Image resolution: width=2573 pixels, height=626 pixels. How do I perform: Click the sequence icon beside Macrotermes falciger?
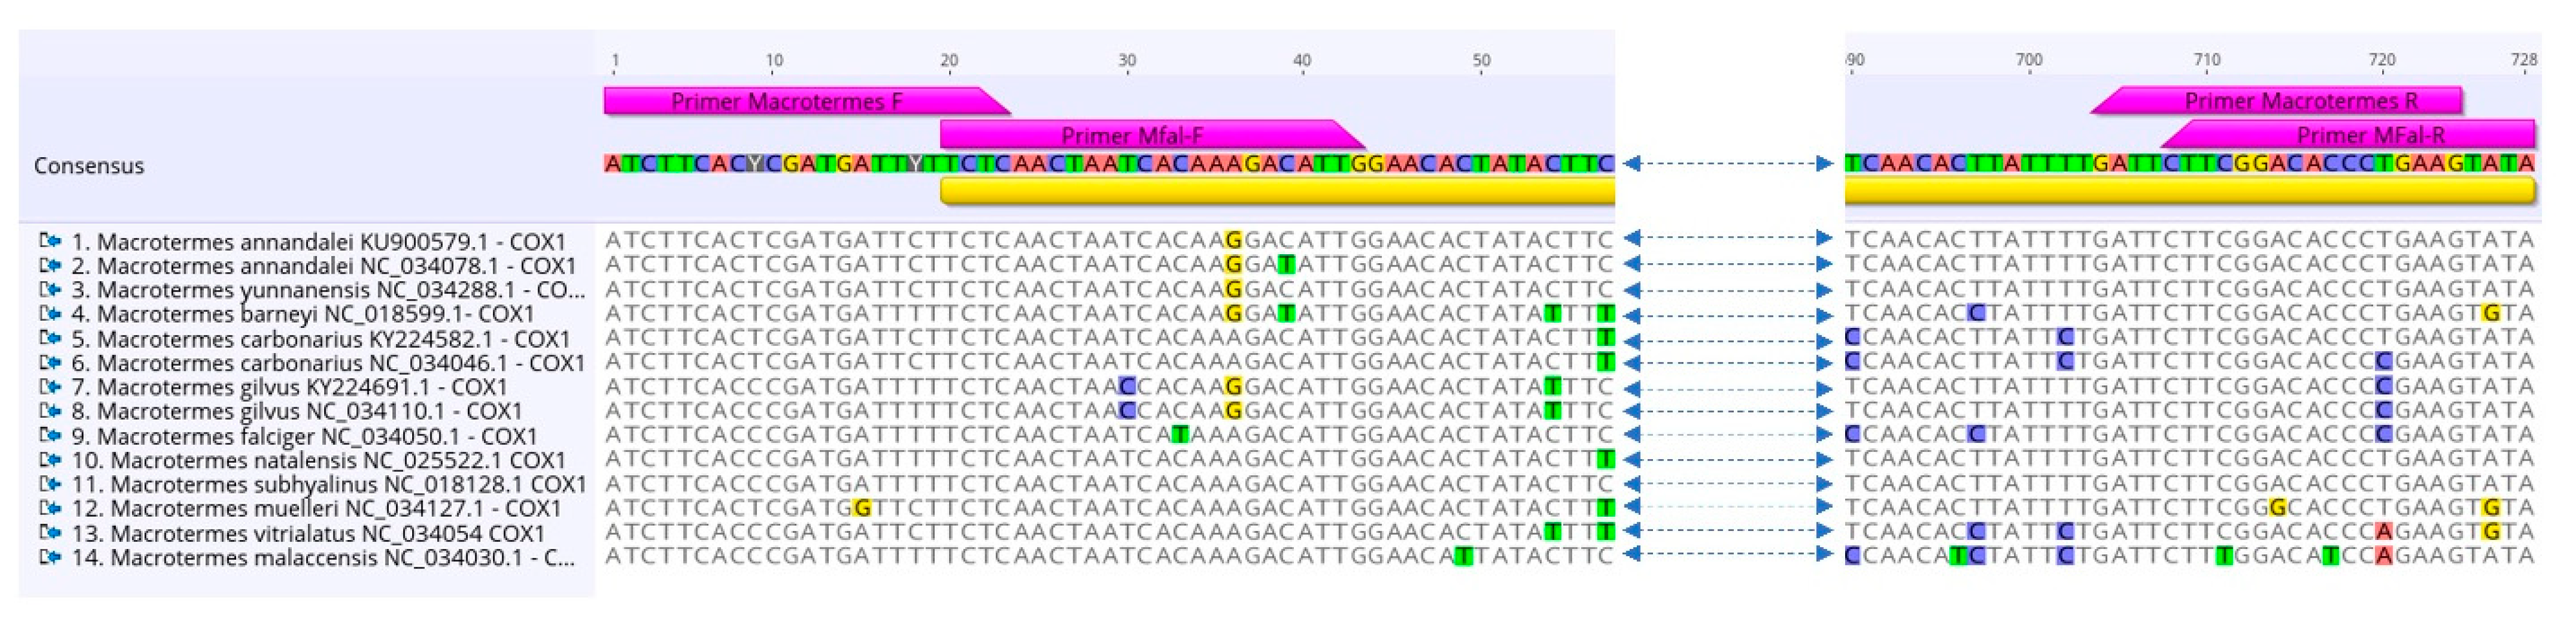point(50,435)
